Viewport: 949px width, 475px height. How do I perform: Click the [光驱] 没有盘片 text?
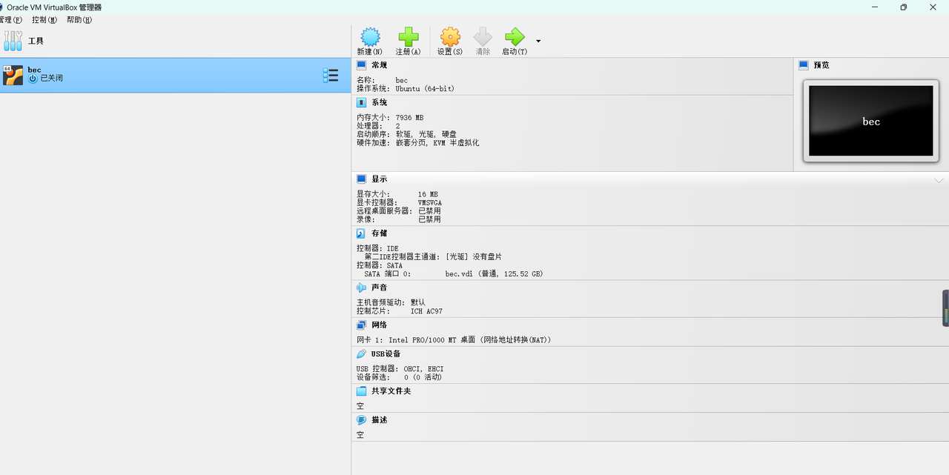click(474, 256)
